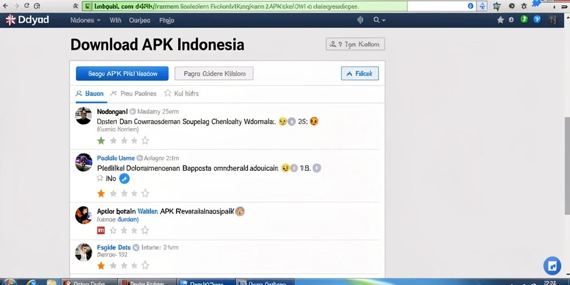Click the browser forward arrow

click(16, 6)
